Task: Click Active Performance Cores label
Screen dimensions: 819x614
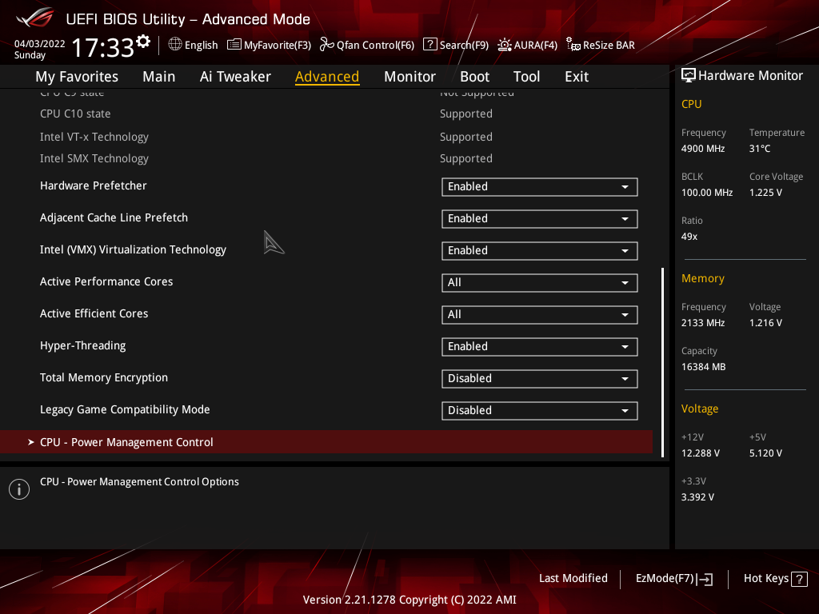Action: [106, 282]
